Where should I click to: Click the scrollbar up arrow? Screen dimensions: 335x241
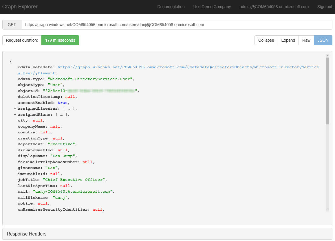(x=327, y=56)
